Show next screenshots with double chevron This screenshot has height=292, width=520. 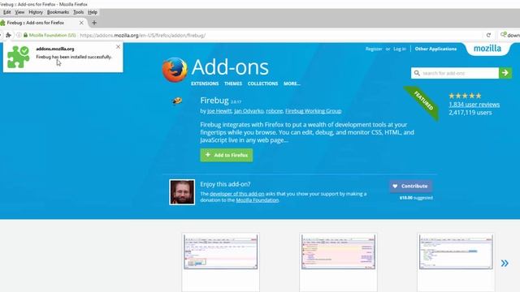click(x=505, y=263)
